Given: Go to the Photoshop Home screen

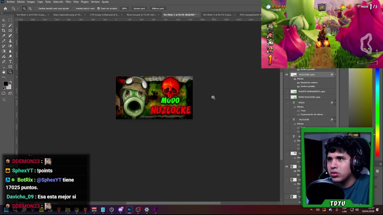Looking at the screenshot, I should point(5,8).
